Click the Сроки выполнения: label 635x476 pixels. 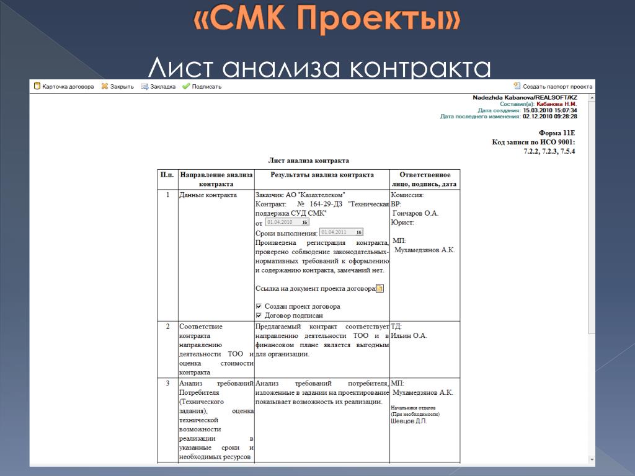point(286,234)
